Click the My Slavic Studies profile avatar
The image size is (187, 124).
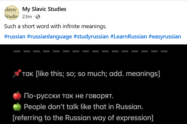[x=12, y=13]
